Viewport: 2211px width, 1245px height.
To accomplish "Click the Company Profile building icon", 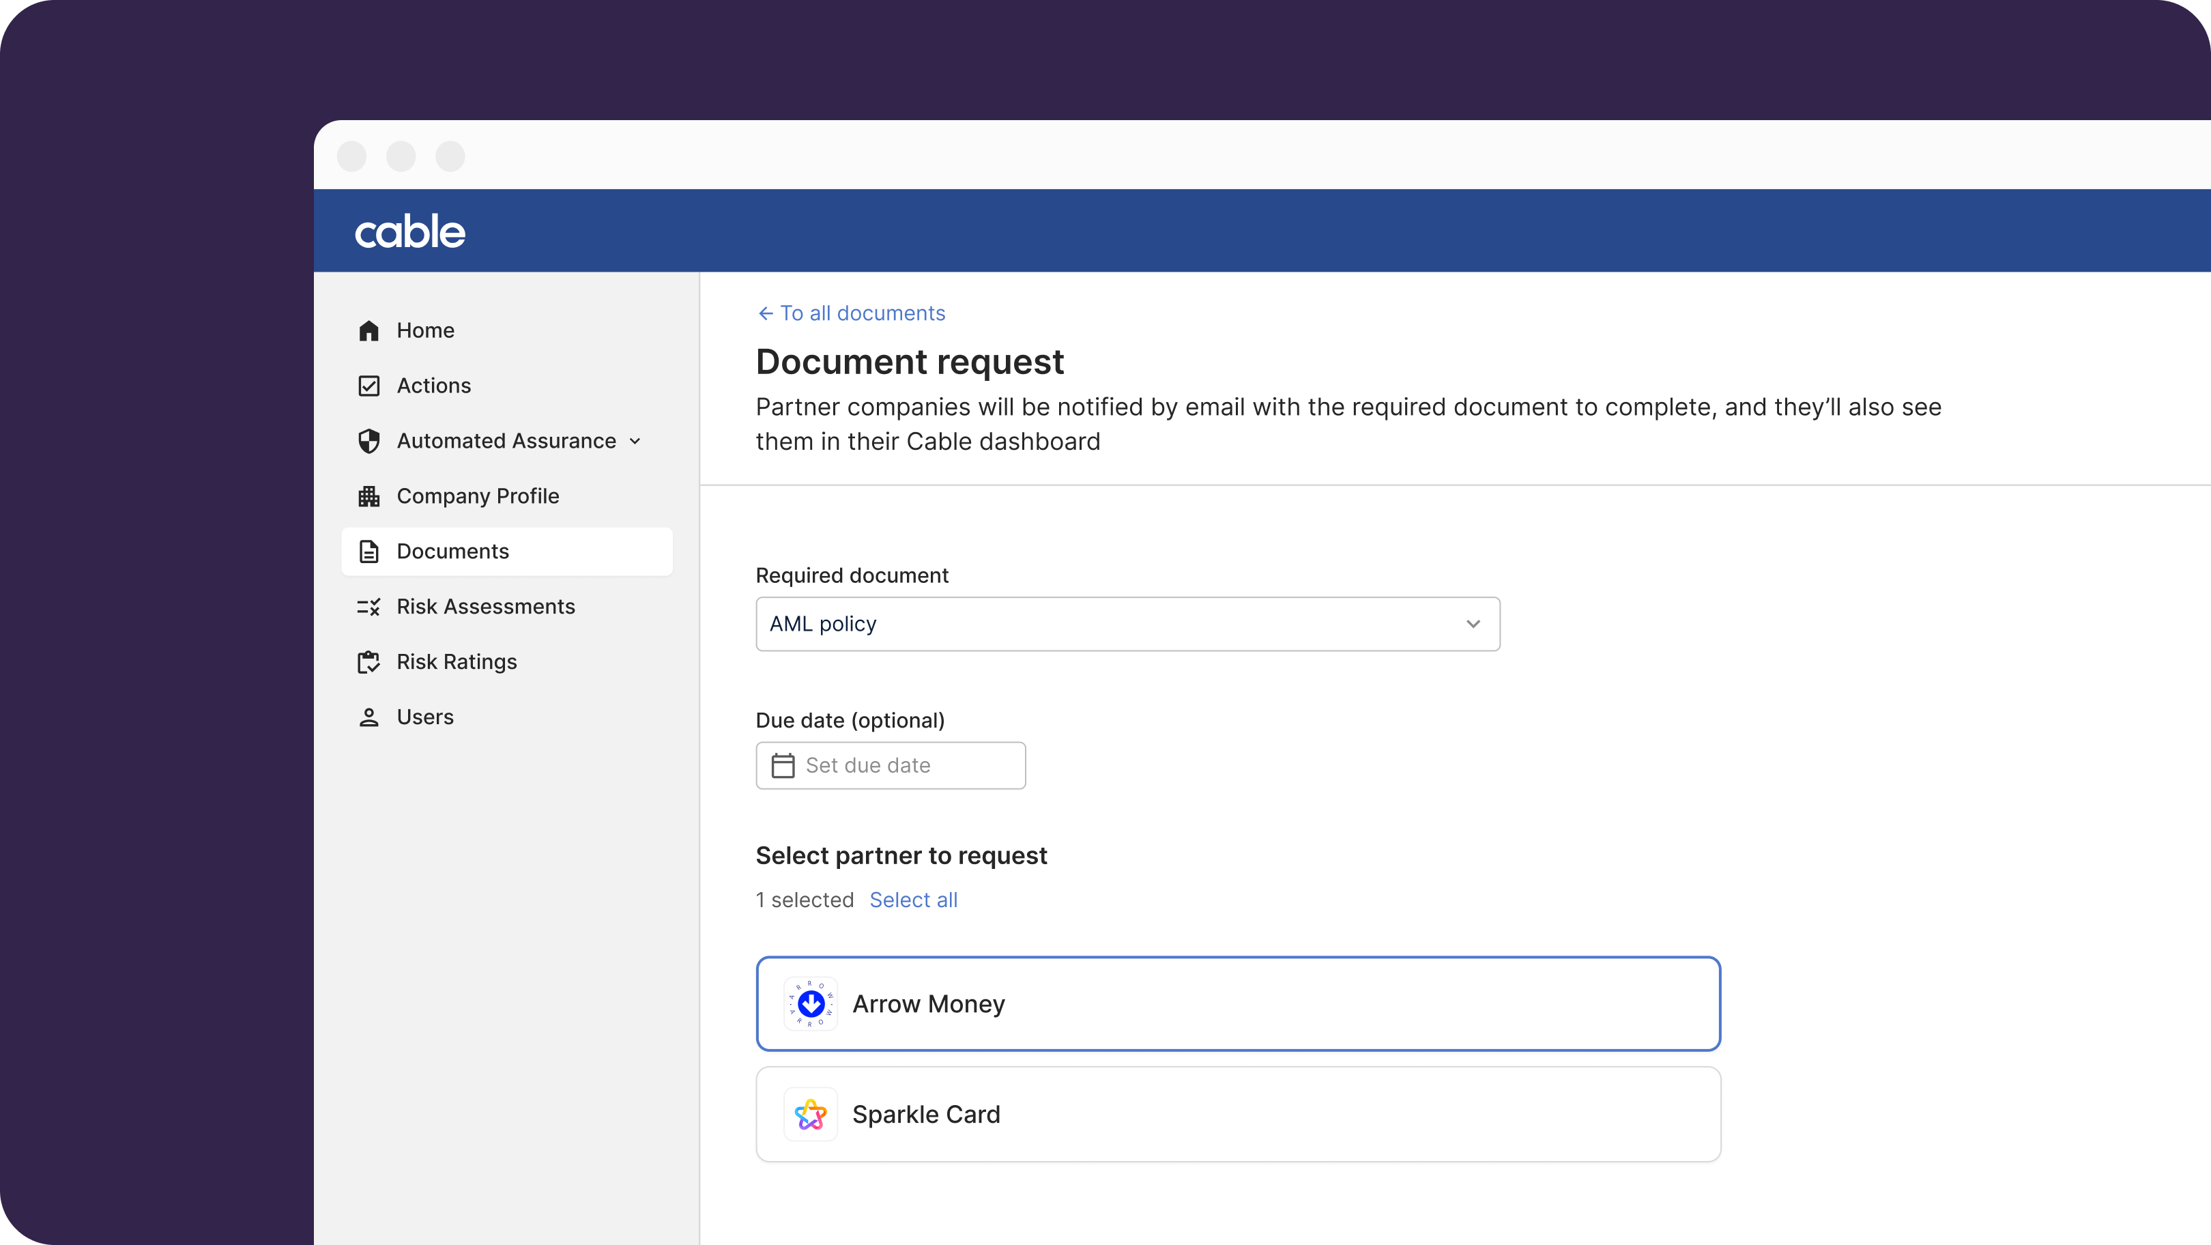I will [x=369, y=496].
